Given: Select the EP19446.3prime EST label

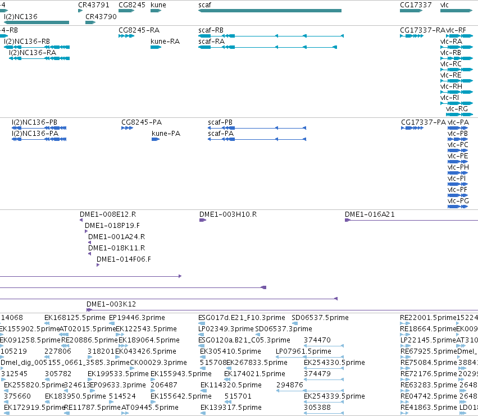Looking at the screenshot, I should click(x=137, y=318).
